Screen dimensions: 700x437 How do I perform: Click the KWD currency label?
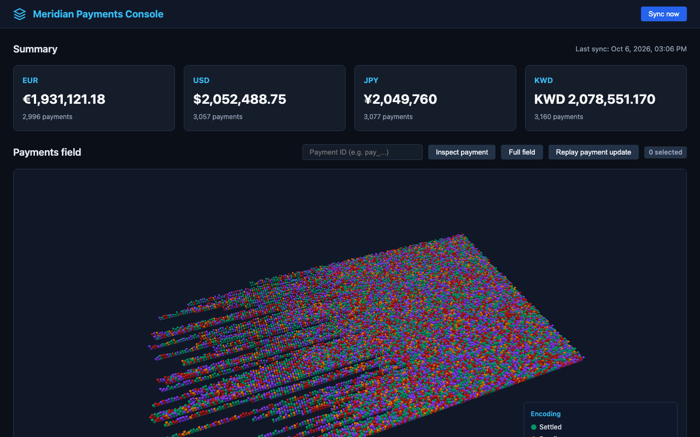(543, 80)
